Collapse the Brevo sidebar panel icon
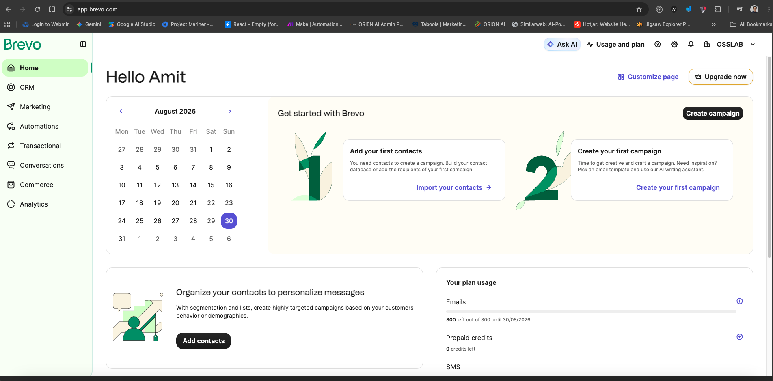The image size is (773, 381). (83, 44)
